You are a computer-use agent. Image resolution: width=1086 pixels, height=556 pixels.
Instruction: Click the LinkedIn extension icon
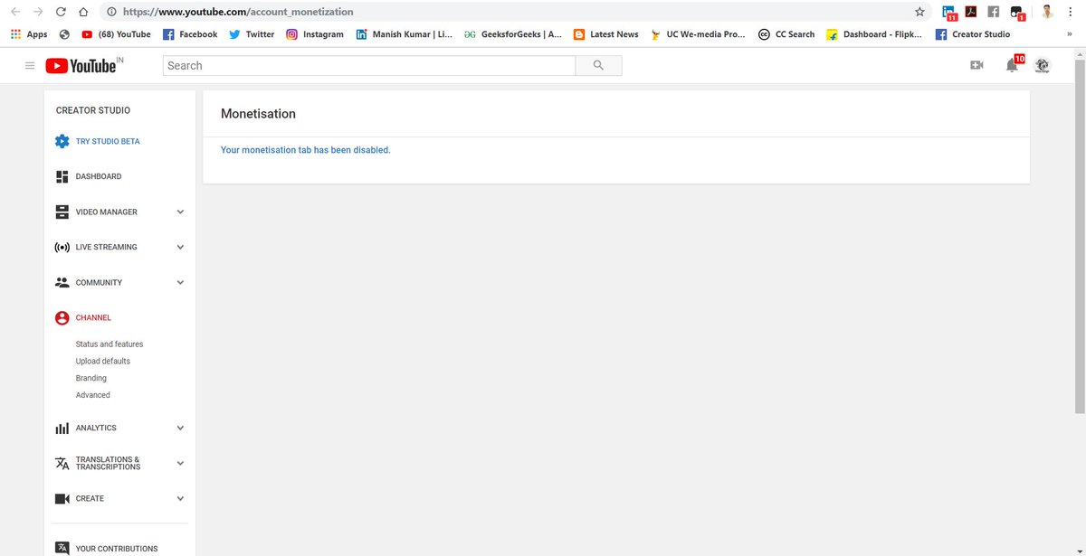pyautogui.click(x=948, y=13)
